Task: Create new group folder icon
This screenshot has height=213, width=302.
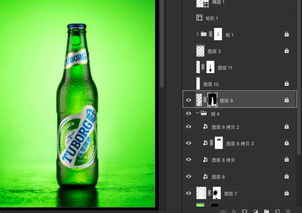Action: [267, 211]
